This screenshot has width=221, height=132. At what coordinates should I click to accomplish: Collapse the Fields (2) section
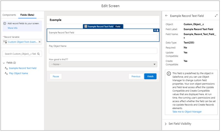(4, 63)
